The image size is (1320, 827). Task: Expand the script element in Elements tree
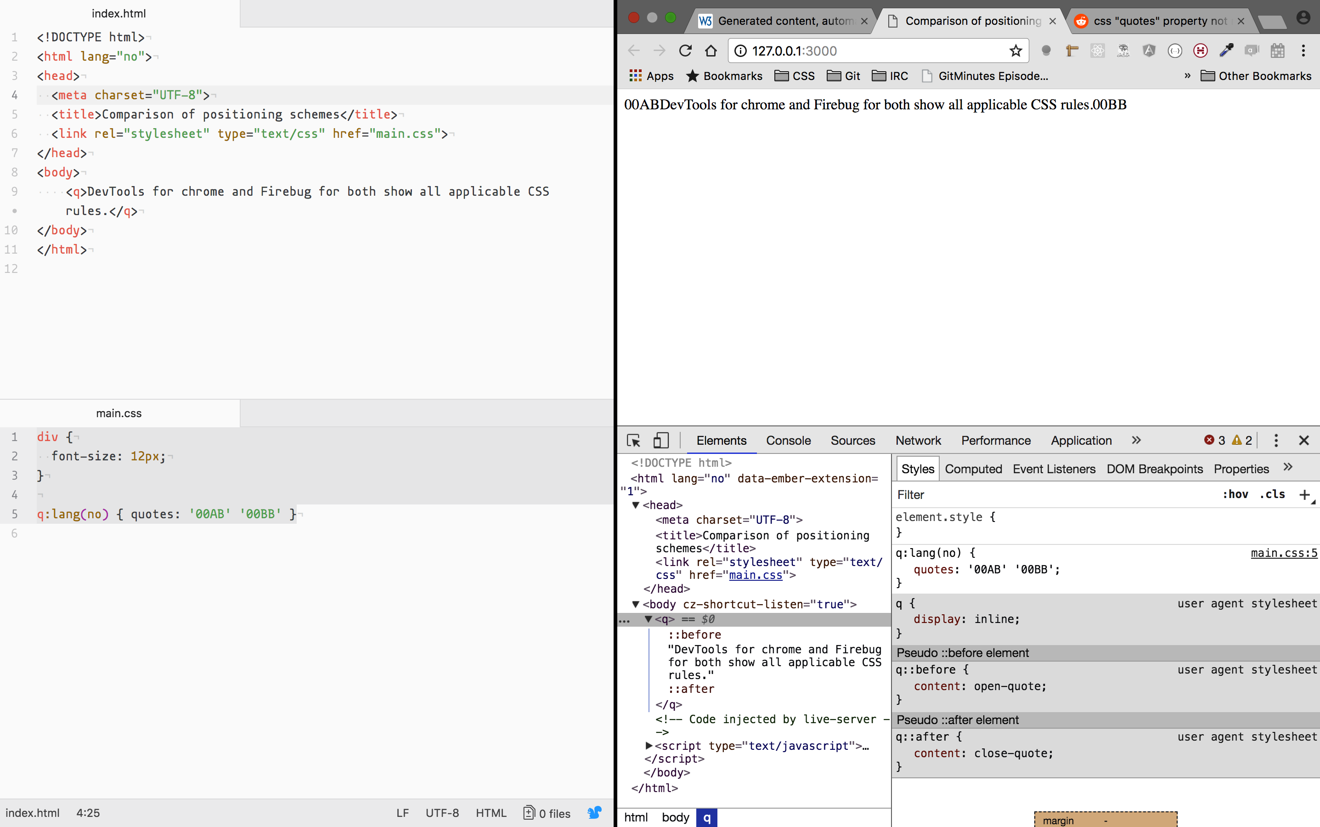pyautogui.click(x=648, y=746)
